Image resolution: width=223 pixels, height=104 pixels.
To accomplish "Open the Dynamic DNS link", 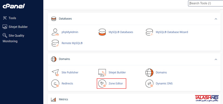I will (x=164, y=84).
